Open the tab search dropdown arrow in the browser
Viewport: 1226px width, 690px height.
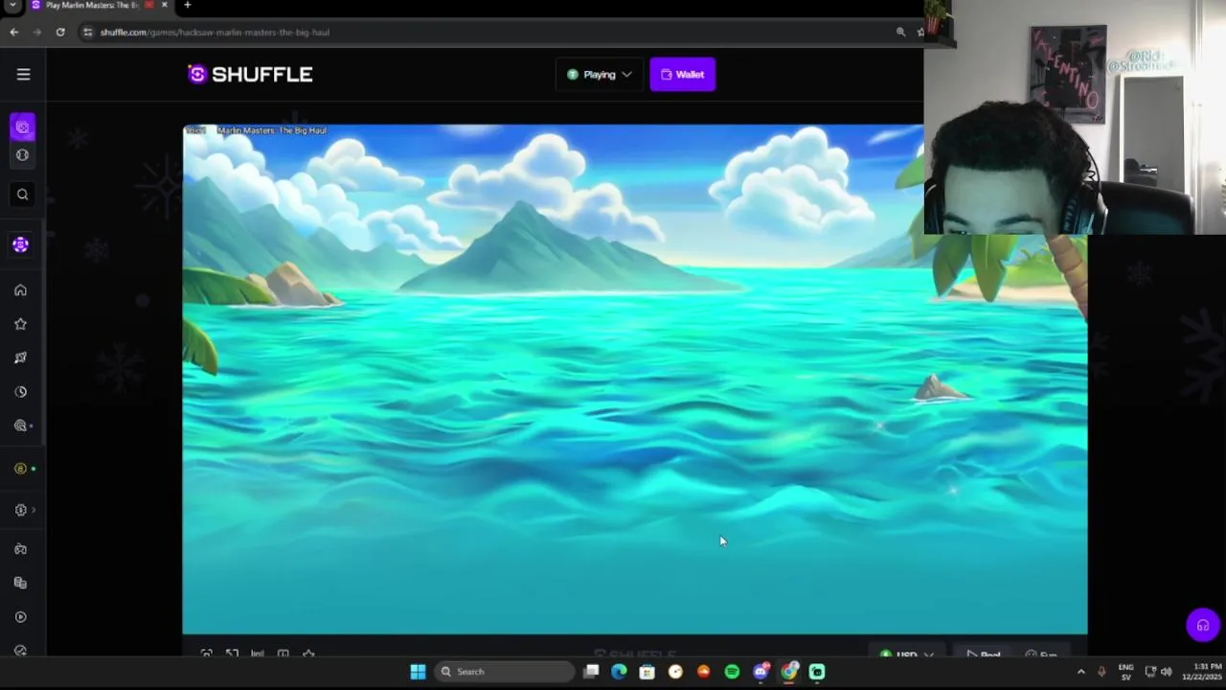pos(12,5)
